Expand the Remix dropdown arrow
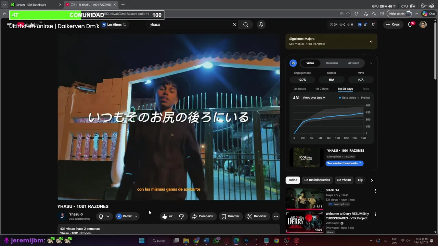Image resolution: width=438 pixels, height=246 pixels. (136, 216)
